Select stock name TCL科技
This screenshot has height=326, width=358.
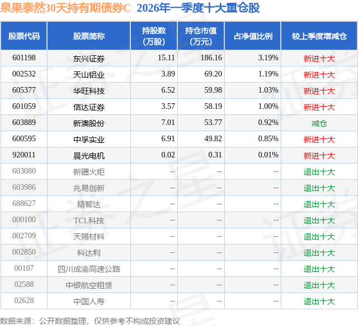pos(89,220)
